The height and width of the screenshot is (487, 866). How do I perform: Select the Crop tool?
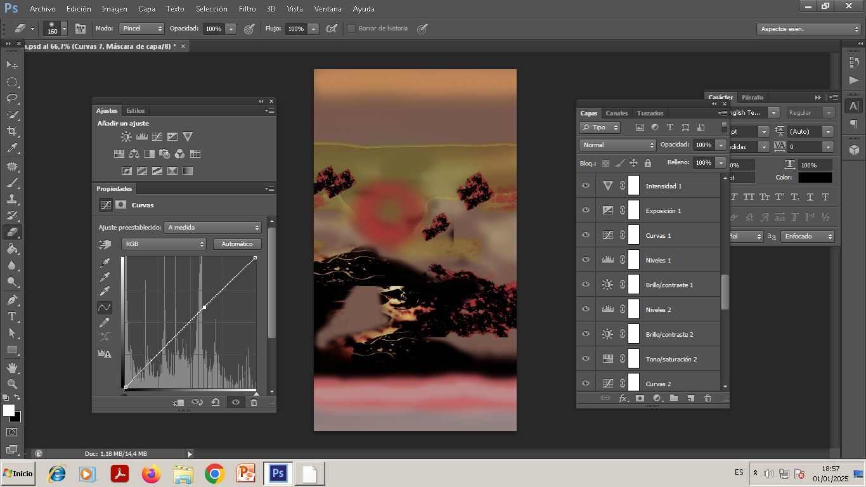12,131
